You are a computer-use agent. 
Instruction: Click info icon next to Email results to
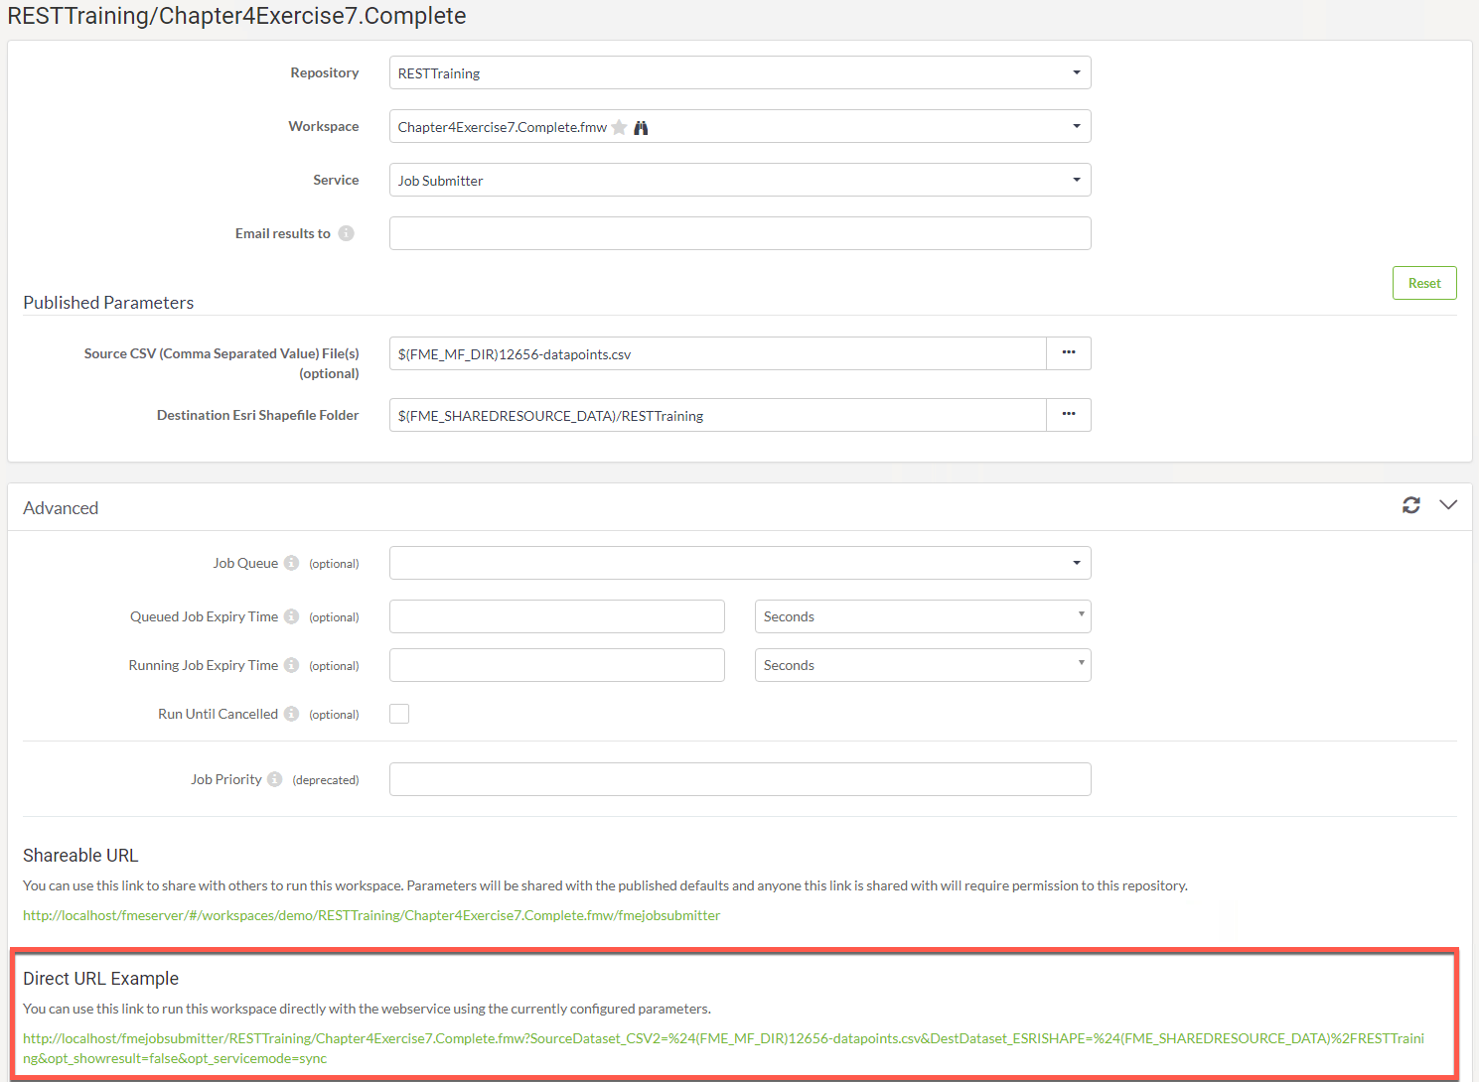[x=346, y=233]
